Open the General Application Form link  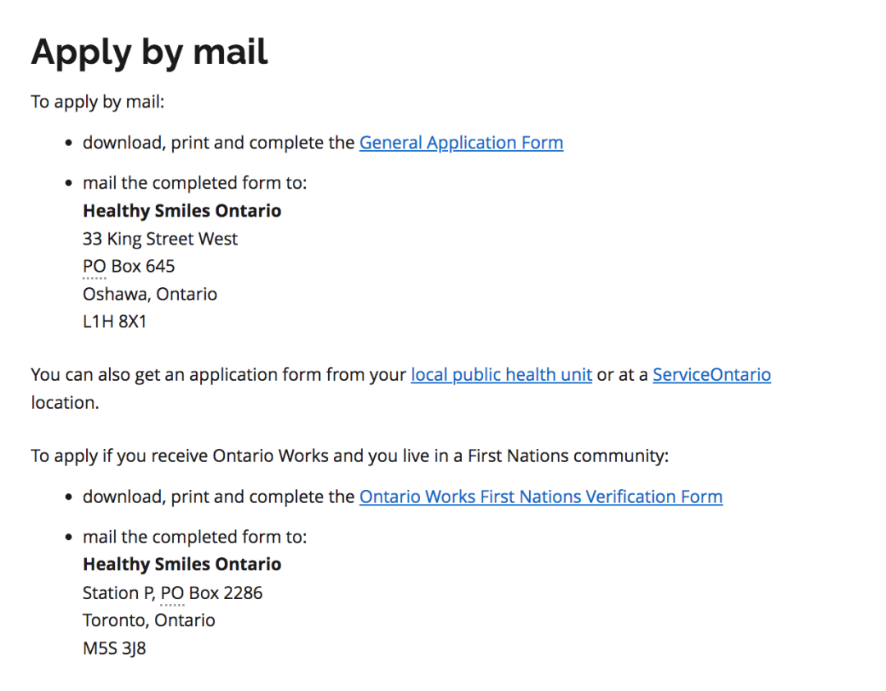[x=461, y=143]
